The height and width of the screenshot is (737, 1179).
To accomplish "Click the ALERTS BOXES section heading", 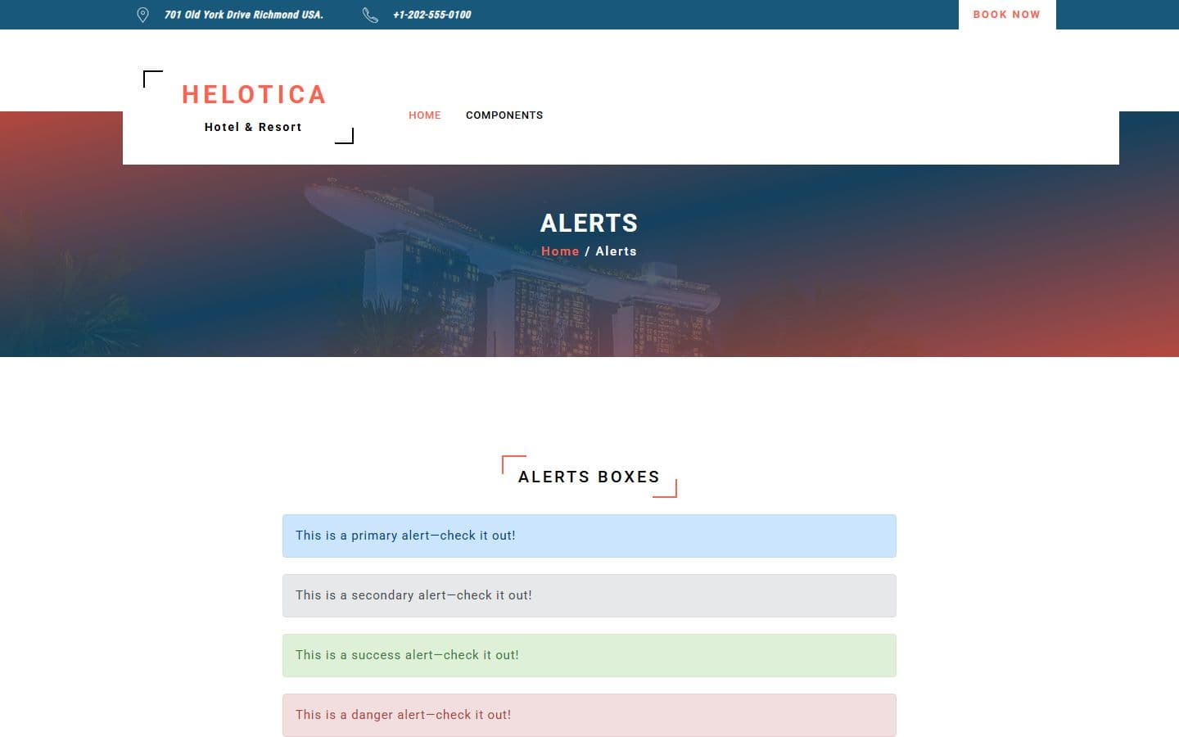I will coord(589,477).
